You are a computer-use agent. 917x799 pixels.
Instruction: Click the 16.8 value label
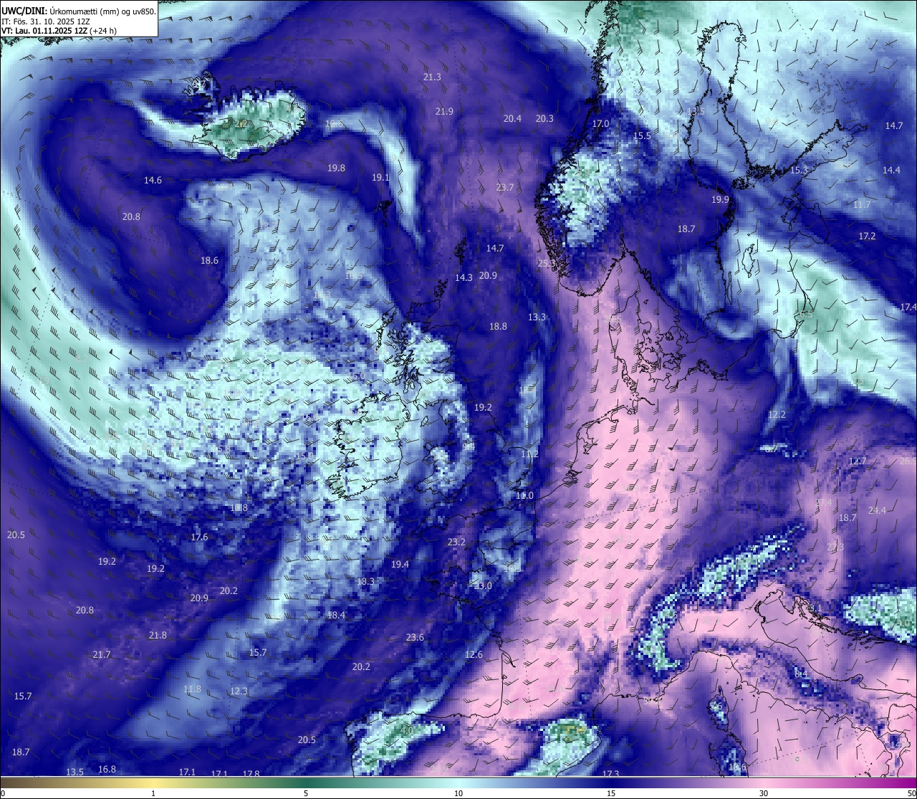point(107,769)
